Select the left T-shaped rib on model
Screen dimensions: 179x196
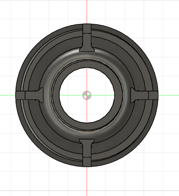[x=30, y=95]
